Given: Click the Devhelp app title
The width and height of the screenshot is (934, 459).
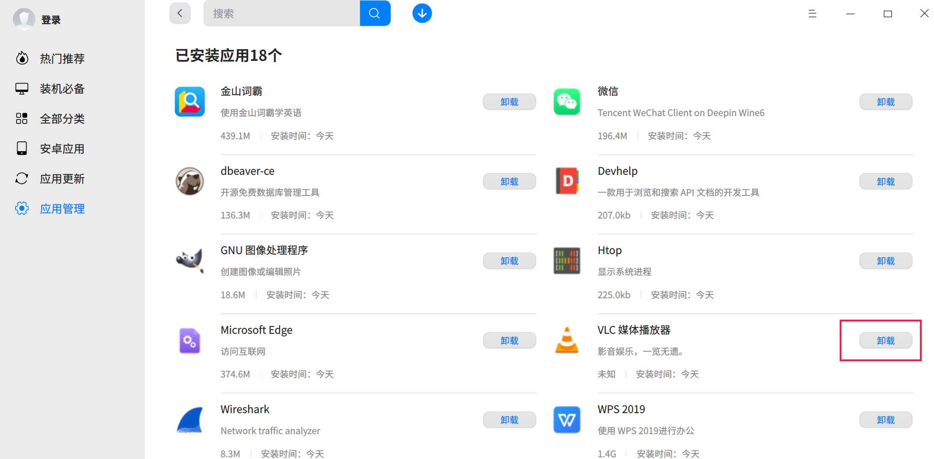Looking at the screenshot, I should [x=617, y=171].
